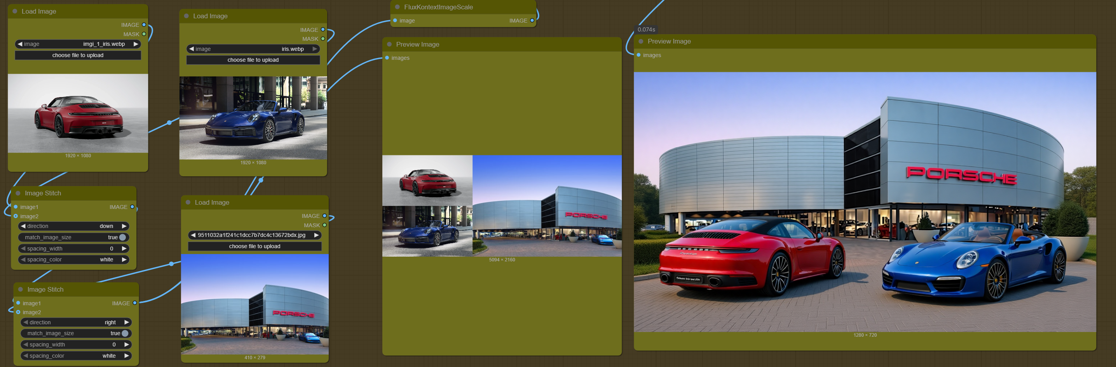Open generated 1280 × 720 output image

(x=865, y=202)
